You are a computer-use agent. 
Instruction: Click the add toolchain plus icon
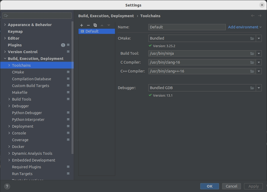coord(82,25)
